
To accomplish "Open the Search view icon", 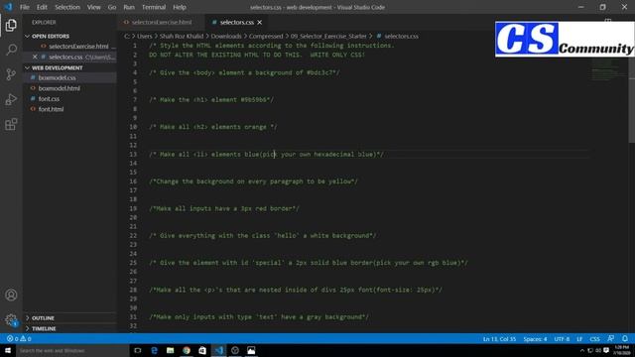I will click(11, 50).
